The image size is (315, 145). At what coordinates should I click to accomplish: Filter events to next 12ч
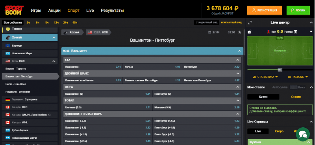[x=56, y=22]
